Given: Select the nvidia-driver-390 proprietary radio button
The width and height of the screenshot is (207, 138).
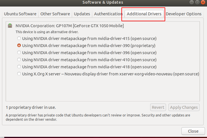Looking at the screenshot, I should [x=19, y=45].
